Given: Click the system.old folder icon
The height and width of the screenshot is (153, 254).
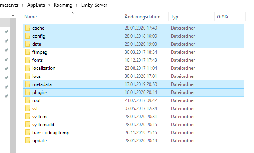Looking at the screenshot, I should click(28, 125).
